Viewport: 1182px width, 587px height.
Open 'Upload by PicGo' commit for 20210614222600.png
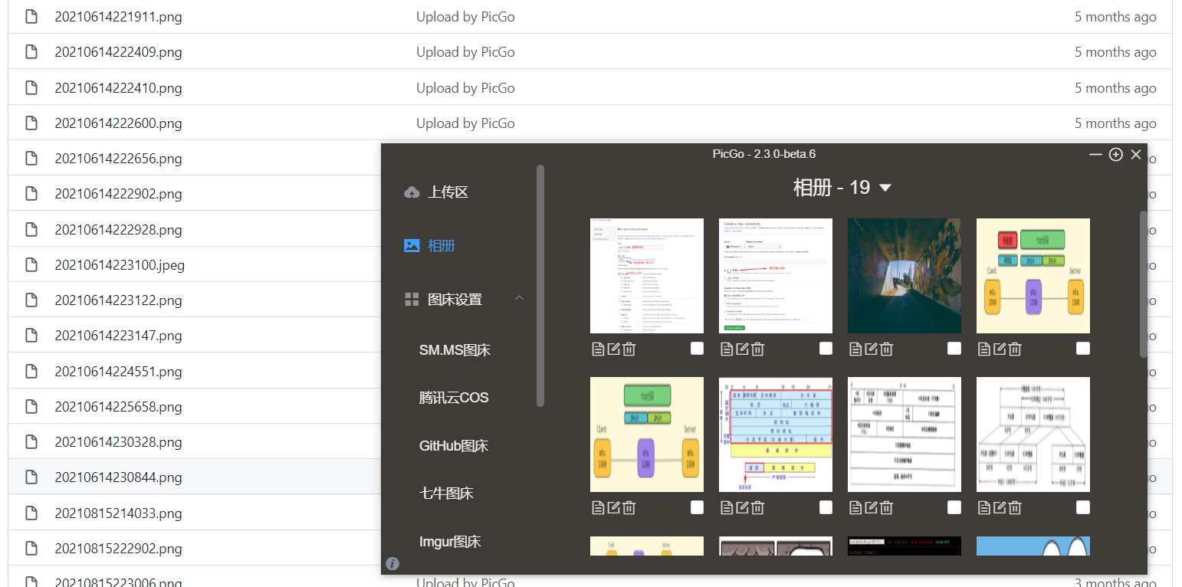[x=465, y=123]
